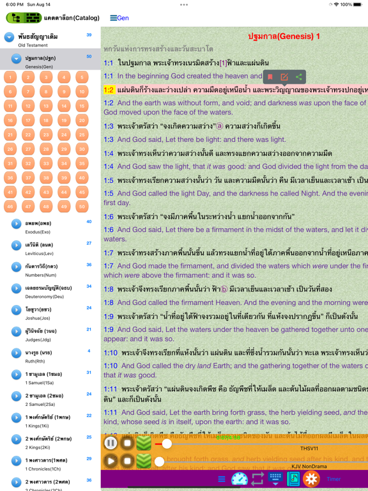Select highlighted Thai verse 1:2
The height and width of the screenshot is (491, 368).
coord(236,90)
